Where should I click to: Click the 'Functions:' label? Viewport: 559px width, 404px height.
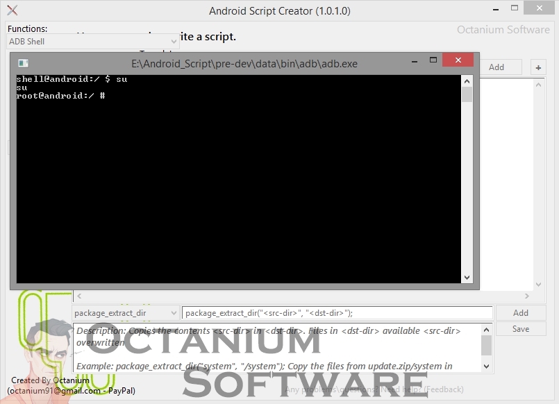coord(28,28)
